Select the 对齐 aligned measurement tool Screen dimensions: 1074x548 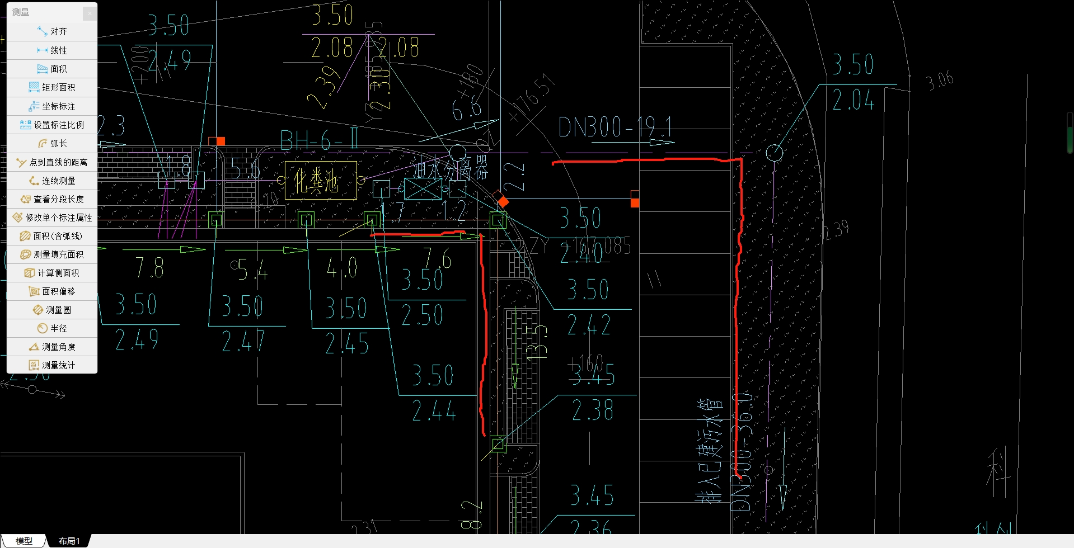click(x=52, y=31)
